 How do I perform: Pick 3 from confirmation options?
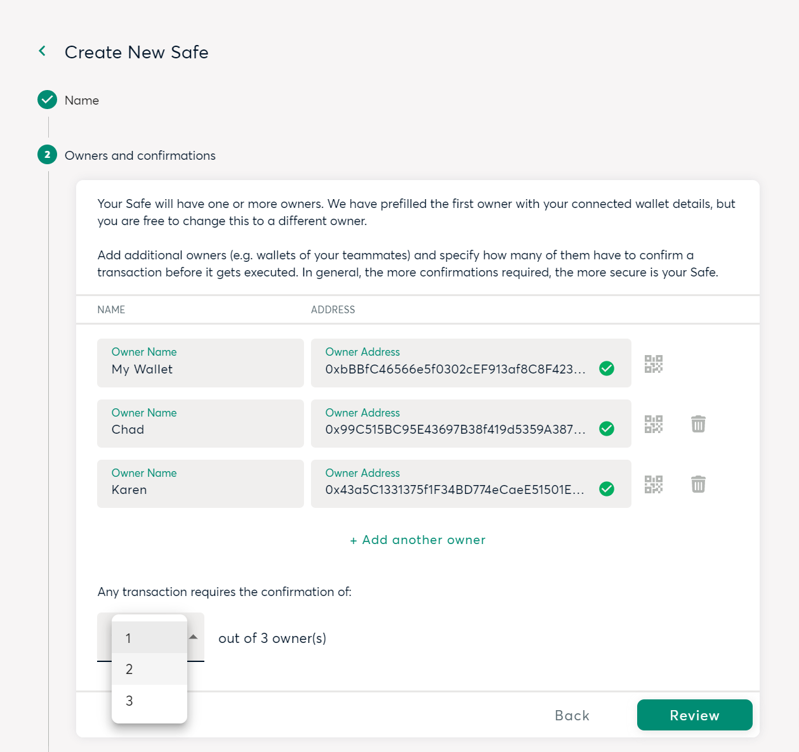coord(149,701)
